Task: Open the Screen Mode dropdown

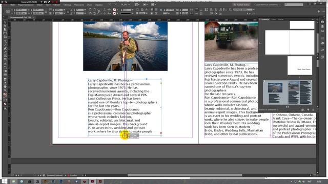Action: pyautogui.click(x=145, y=5)
